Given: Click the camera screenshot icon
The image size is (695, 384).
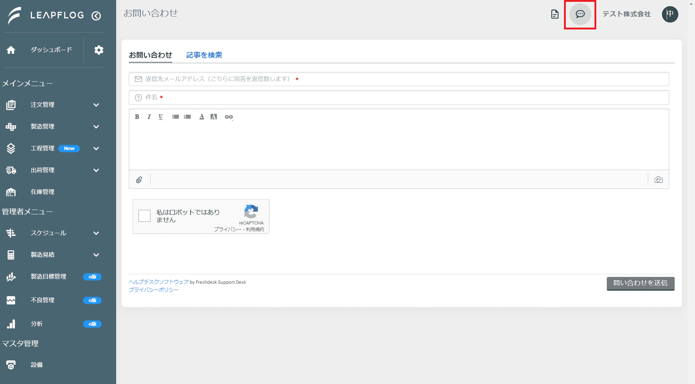Looking at the screenshot, I should pyautogui.click(x=658, y=180).
